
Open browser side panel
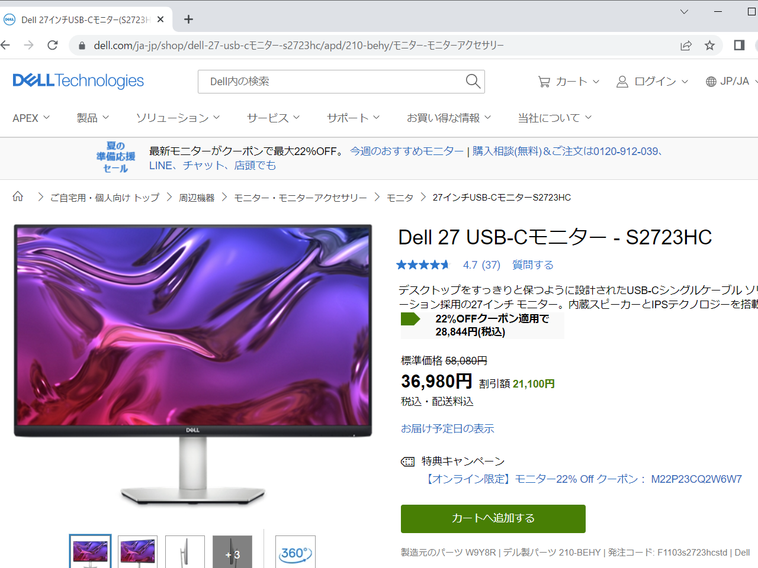point(739,45)
